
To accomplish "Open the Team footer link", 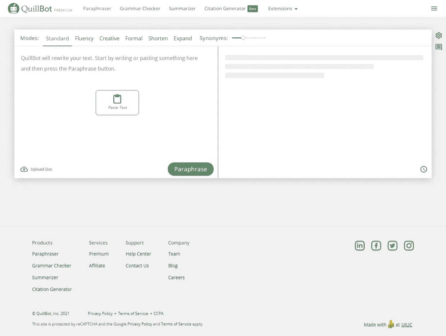I will tap(174, 254).
